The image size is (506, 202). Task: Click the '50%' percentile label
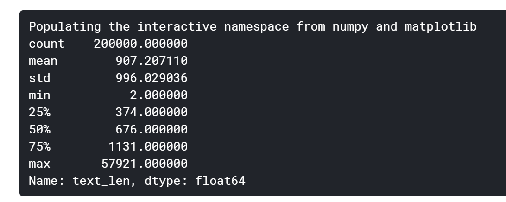click(x=39, y=129)
